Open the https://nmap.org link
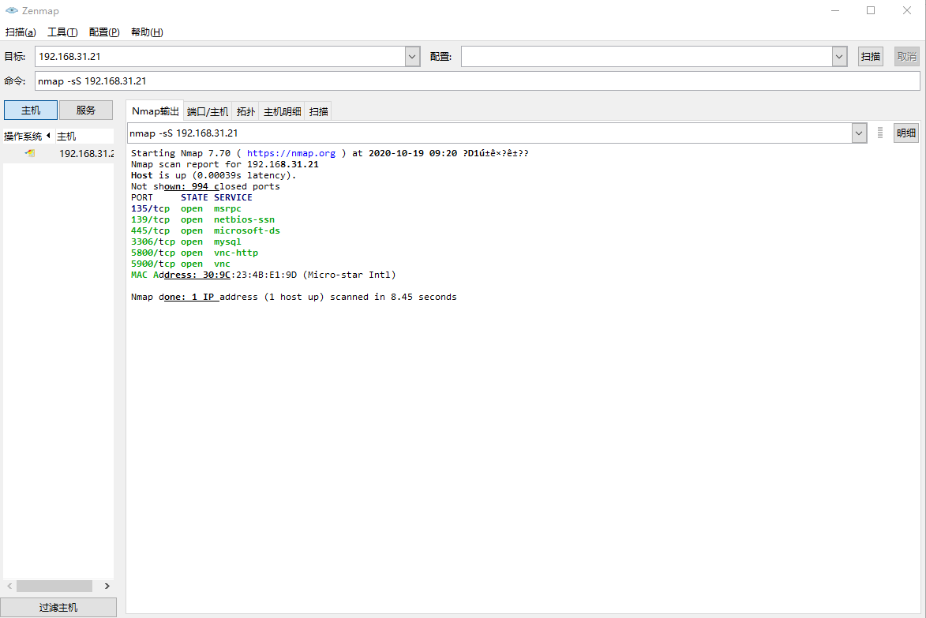 tap(291, 153)
